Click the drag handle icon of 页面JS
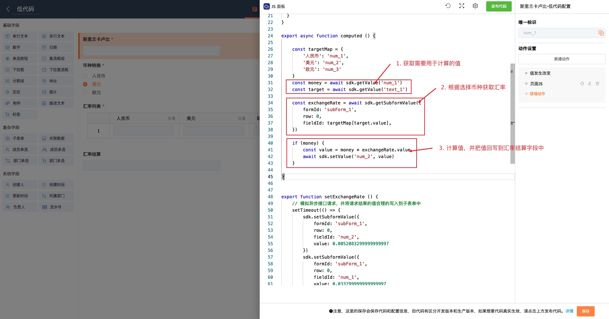The width and height of the screenshot is (609, 319). pos(526,84)
